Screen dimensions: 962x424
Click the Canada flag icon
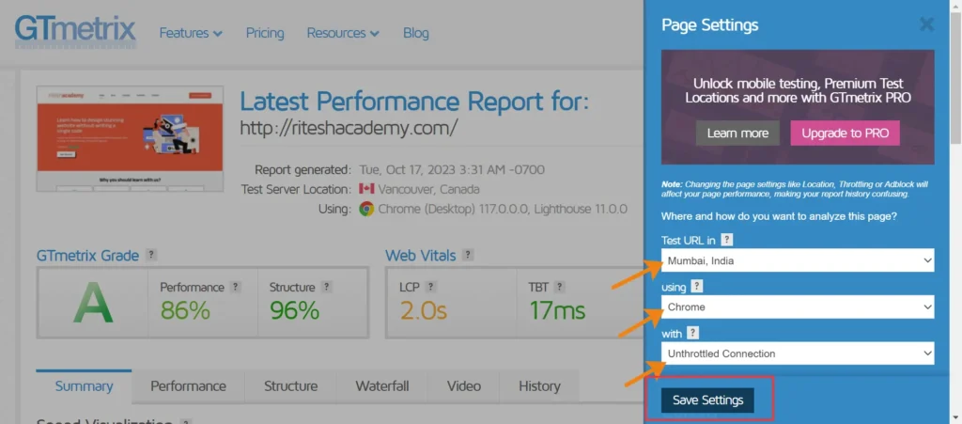pos(366,189)
